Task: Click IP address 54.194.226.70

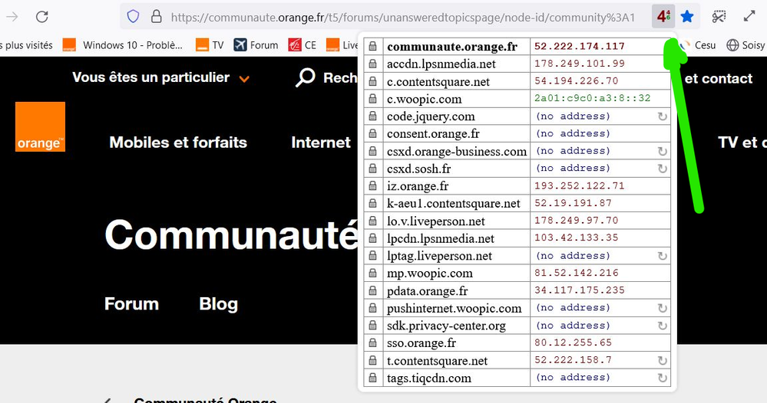Action: pyautogui.click(x=577, y=81)
